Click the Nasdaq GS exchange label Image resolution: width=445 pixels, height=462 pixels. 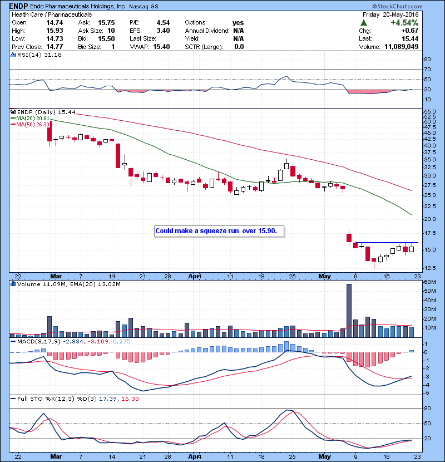pyautogui.click(x=144, y=7)
